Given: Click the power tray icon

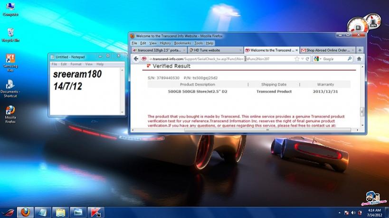Looking at the screenshot, I should pos(360,213).
